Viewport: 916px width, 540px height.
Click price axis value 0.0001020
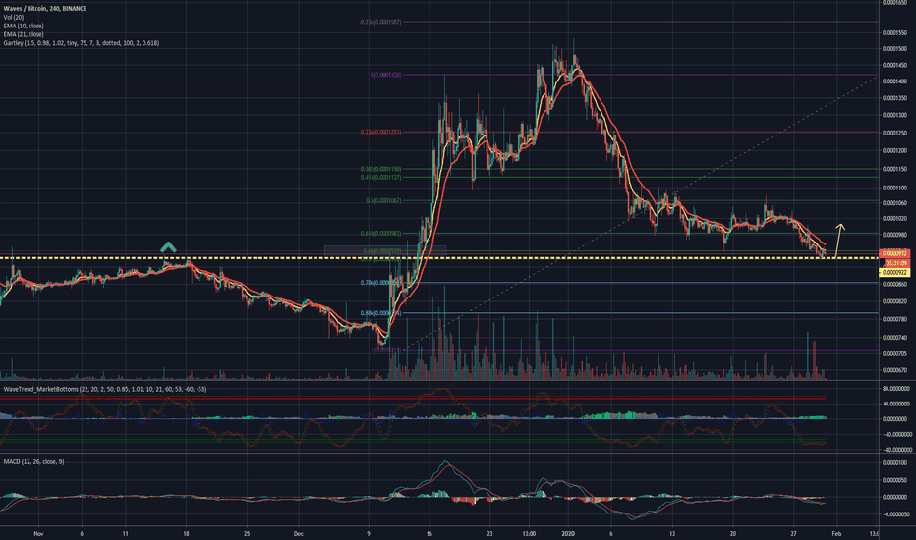(894, 218)
